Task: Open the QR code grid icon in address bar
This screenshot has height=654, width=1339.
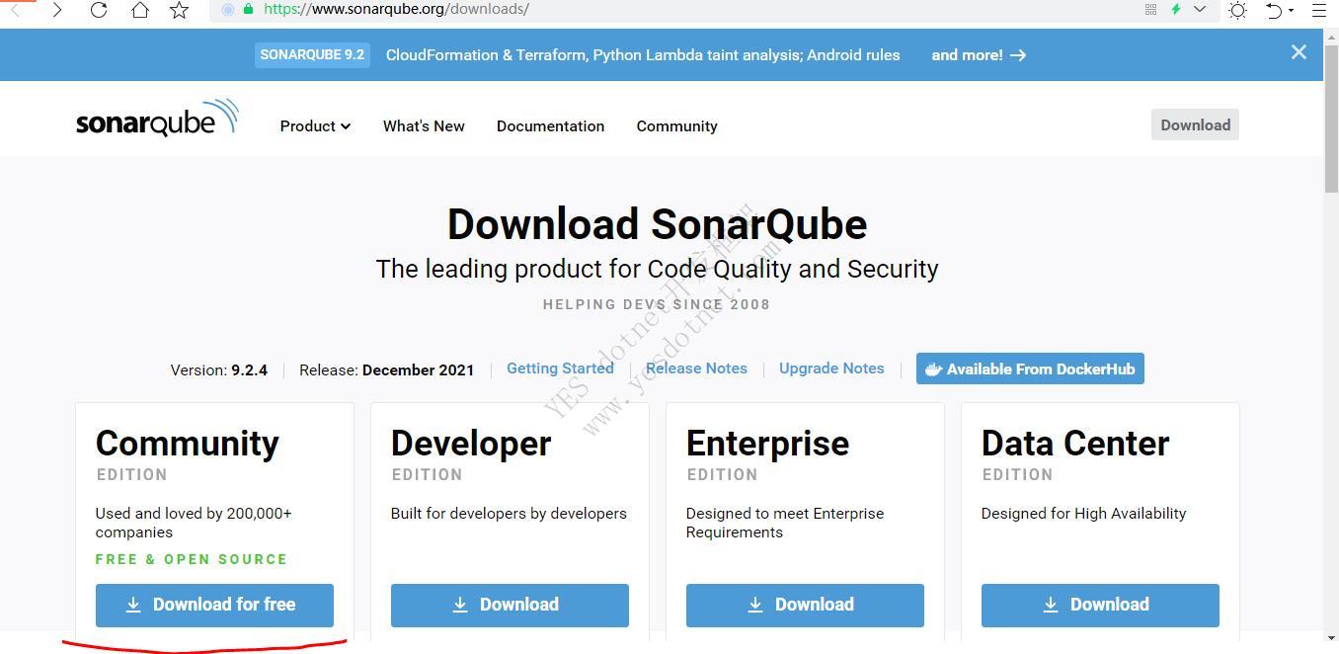Action: pyautogui.click(x=1150, y=9)
